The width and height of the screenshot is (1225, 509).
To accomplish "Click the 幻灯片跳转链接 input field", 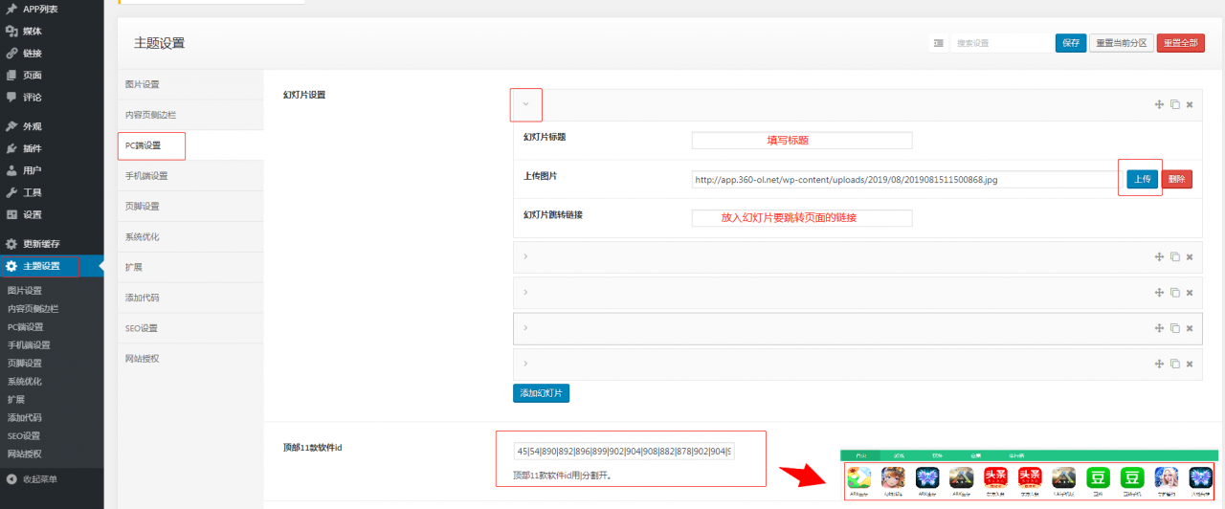I will click(x=802, y=218).
